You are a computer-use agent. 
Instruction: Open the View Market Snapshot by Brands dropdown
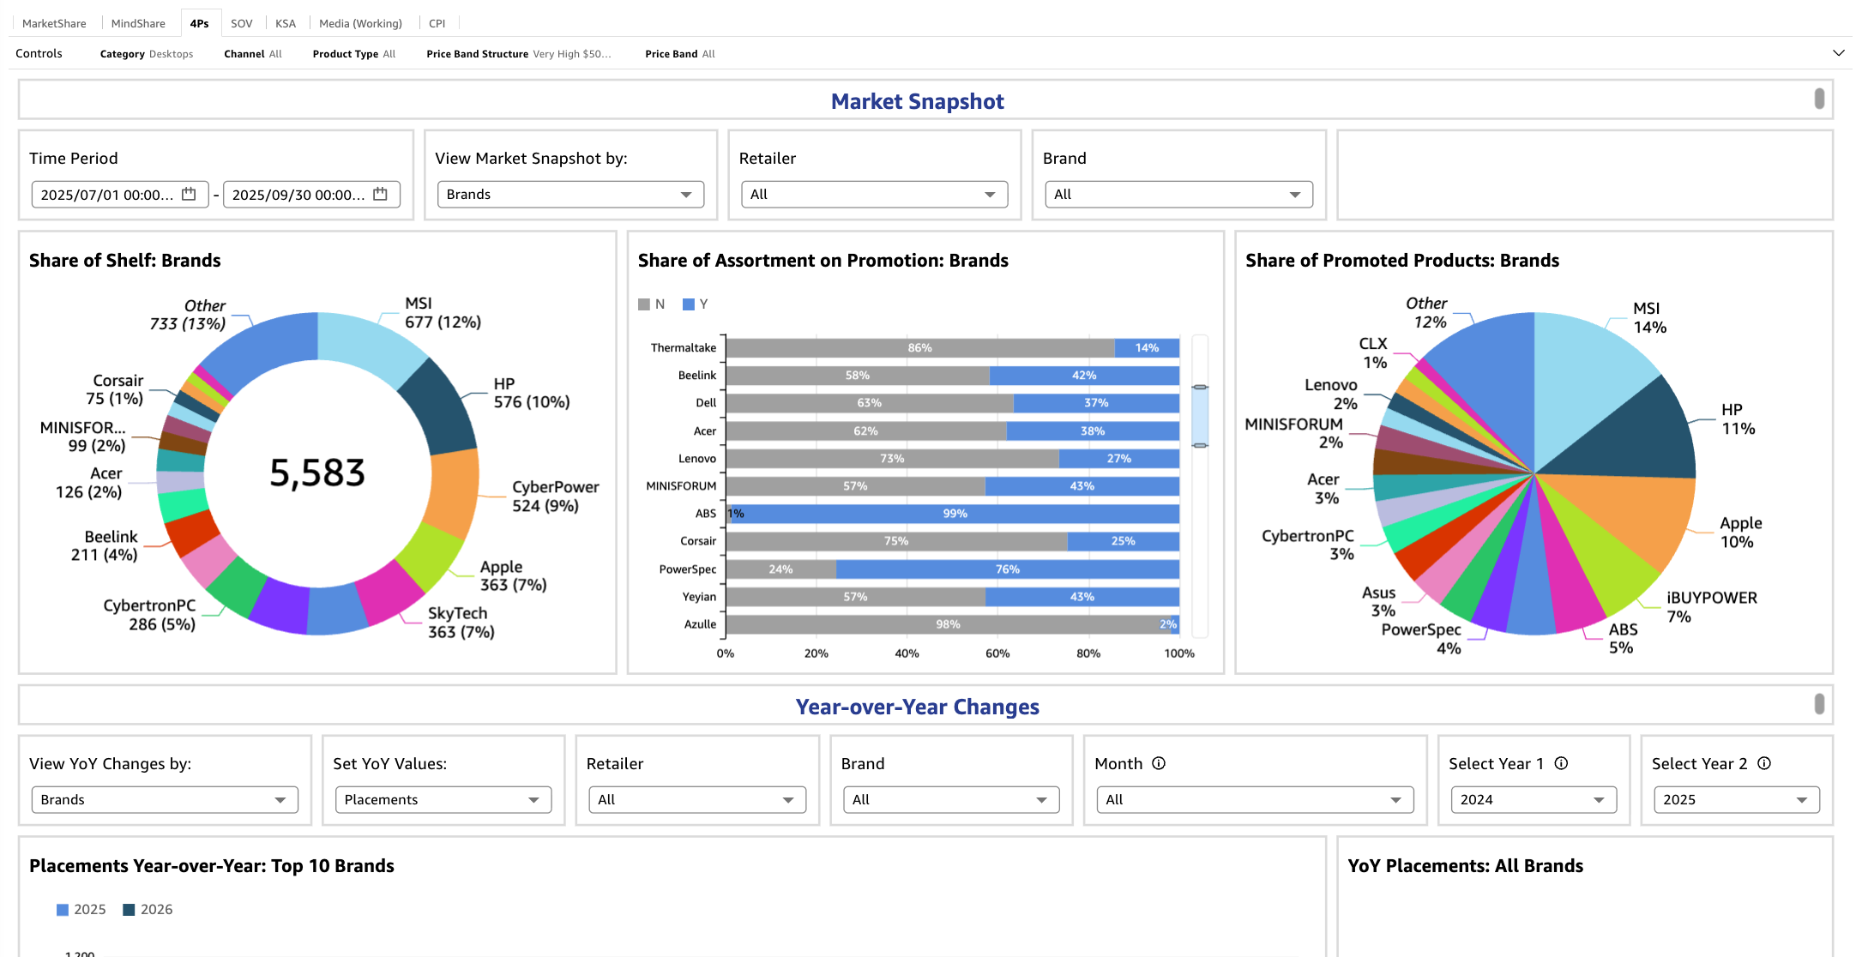coord(569,195)
